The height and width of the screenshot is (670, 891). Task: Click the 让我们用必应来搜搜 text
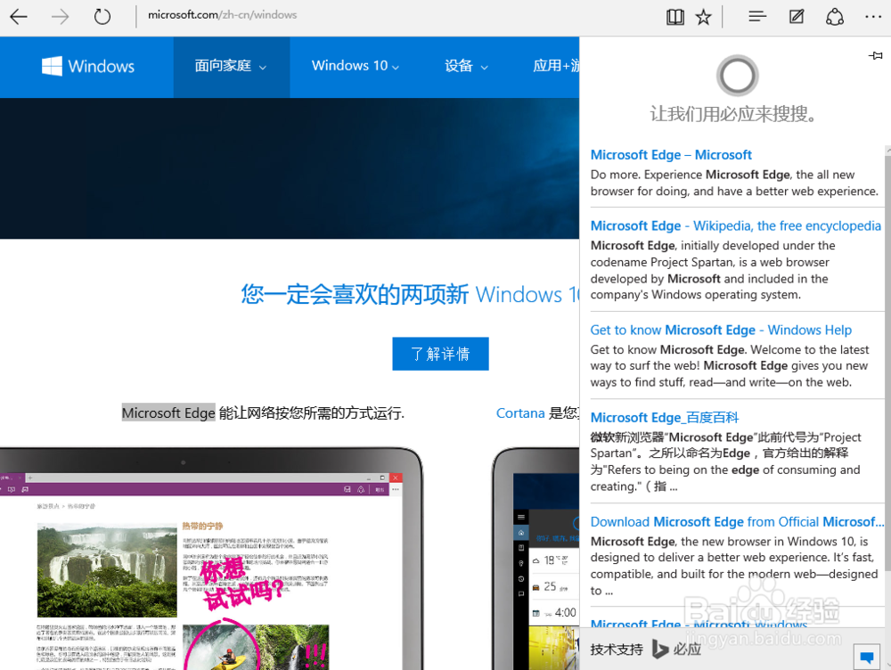[735, 114]
